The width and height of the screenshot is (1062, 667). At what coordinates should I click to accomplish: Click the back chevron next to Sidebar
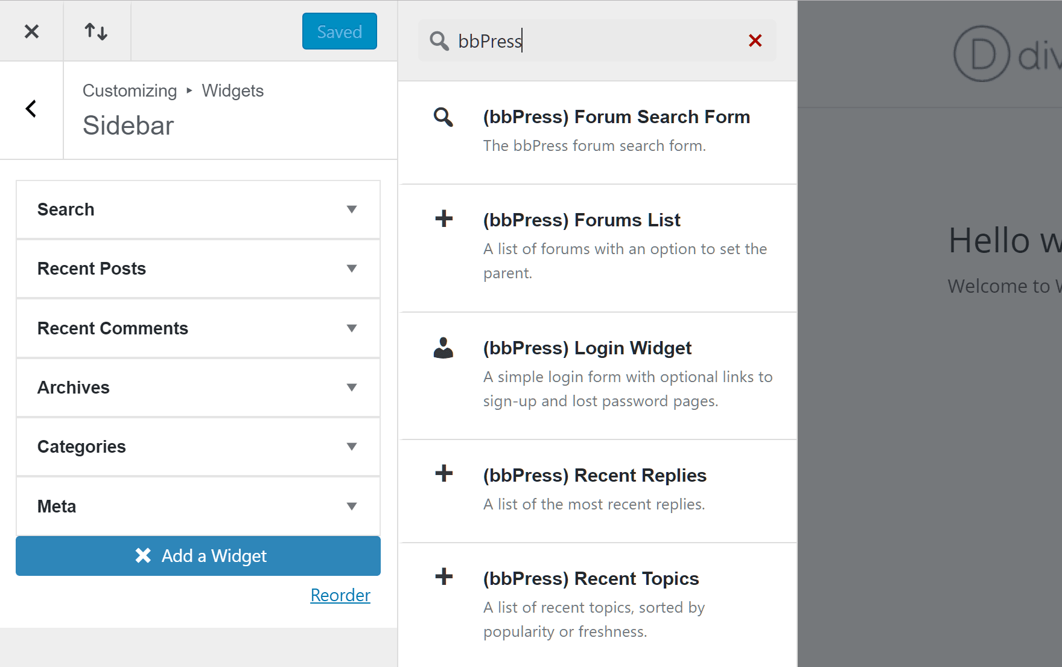pyautogui.click(x=31, y=109)
